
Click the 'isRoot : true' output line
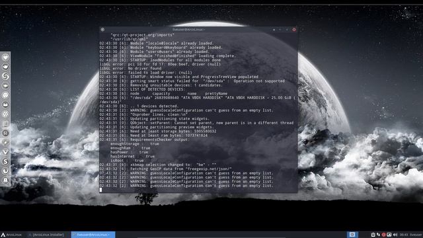click(127, 161)
